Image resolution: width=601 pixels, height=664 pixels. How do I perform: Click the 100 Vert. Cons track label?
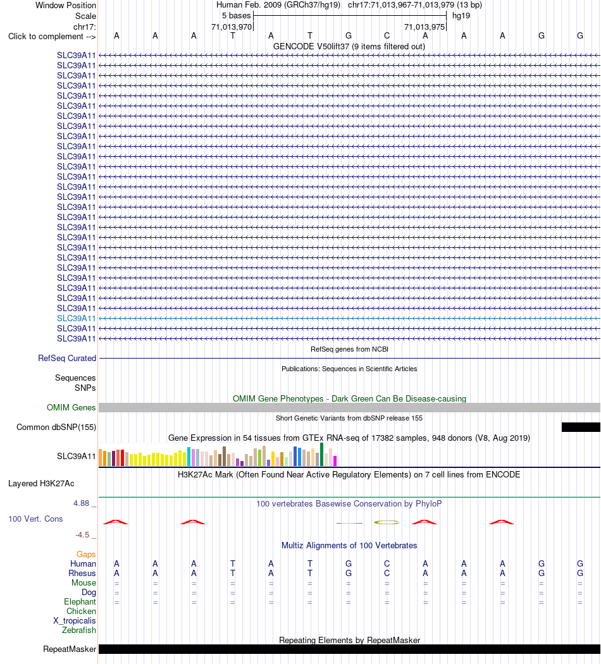click(x=35, y=519)
